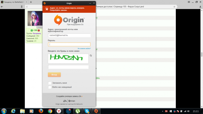Open the 'Не можете войти?' link
The image size is (203, 114).
[x=84, y=48]
